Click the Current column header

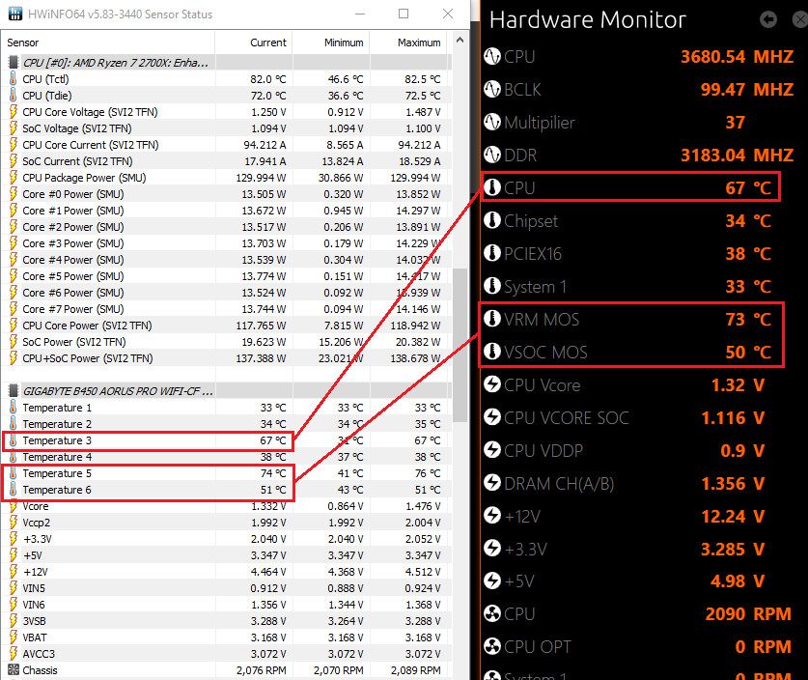click(253, 42)
